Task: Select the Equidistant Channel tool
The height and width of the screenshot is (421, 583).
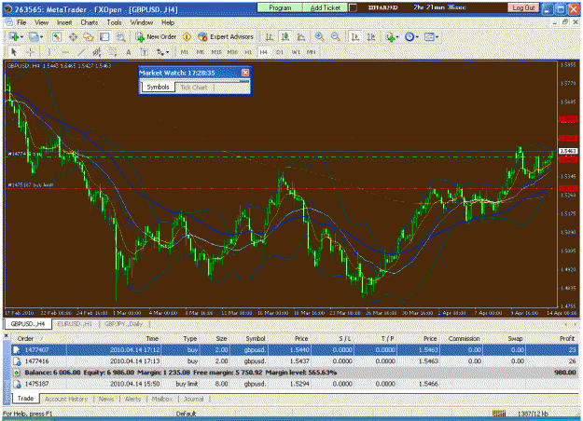Action: point(97,52)
